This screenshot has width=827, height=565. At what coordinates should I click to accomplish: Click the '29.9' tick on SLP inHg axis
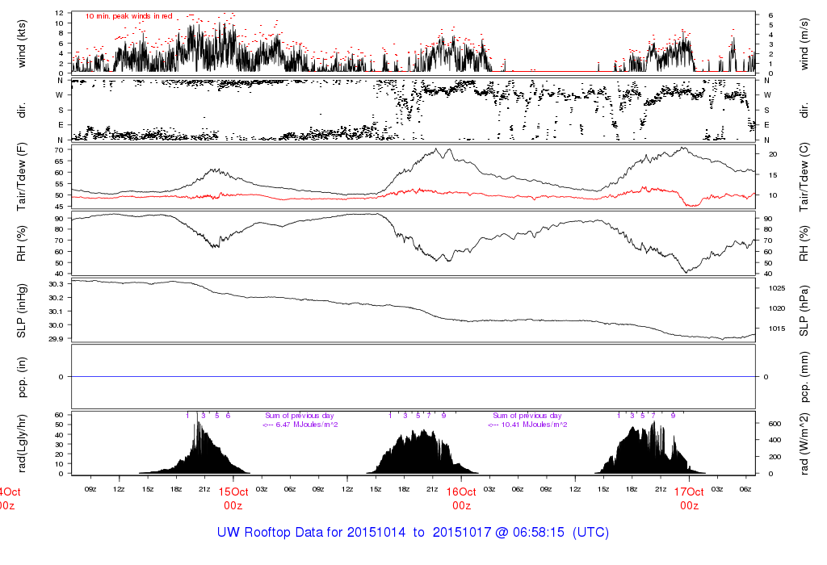[57, 339]
